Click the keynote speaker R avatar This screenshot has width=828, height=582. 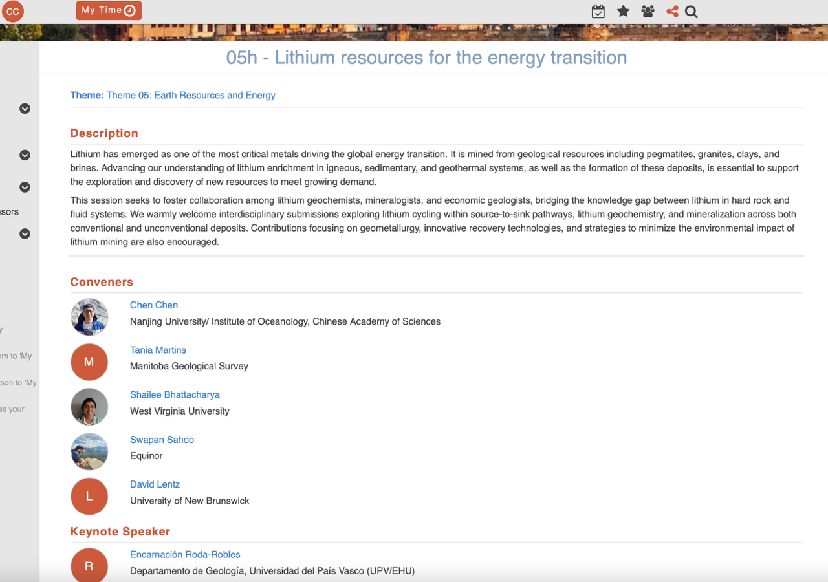pyautogui.click(x=89, y=566)
